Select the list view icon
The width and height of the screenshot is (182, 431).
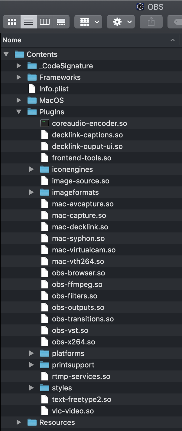point(28,21)
